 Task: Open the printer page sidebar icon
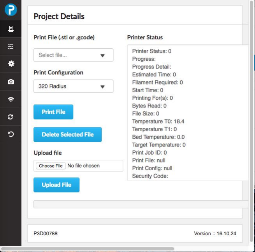click(x=11, y=28)
